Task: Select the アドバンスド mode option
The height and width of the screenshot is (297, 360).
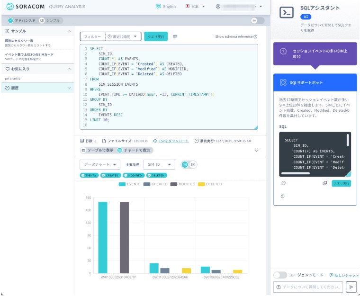Action: coord(22,20)
